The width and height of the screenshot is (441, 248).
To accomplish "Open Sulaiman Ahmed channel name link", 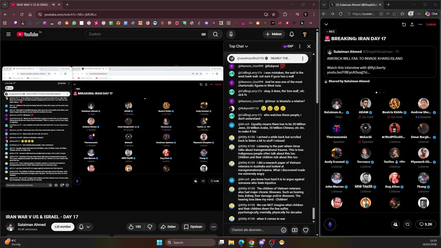I will tap(32, 225).
